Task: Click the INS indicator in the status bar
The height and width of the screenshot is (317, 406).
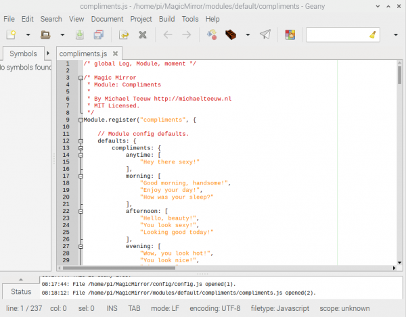Action: (x=112, y=308)
